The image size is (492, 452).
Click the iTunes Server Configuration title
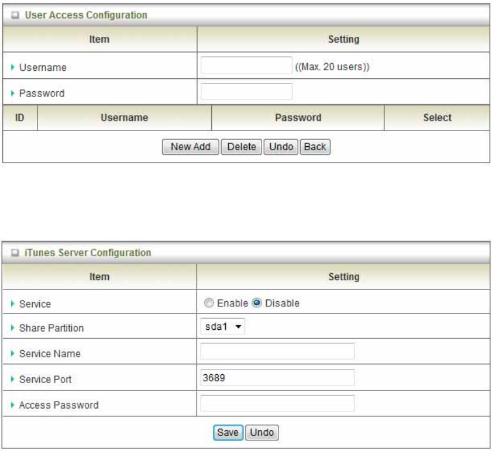[88, 253]
